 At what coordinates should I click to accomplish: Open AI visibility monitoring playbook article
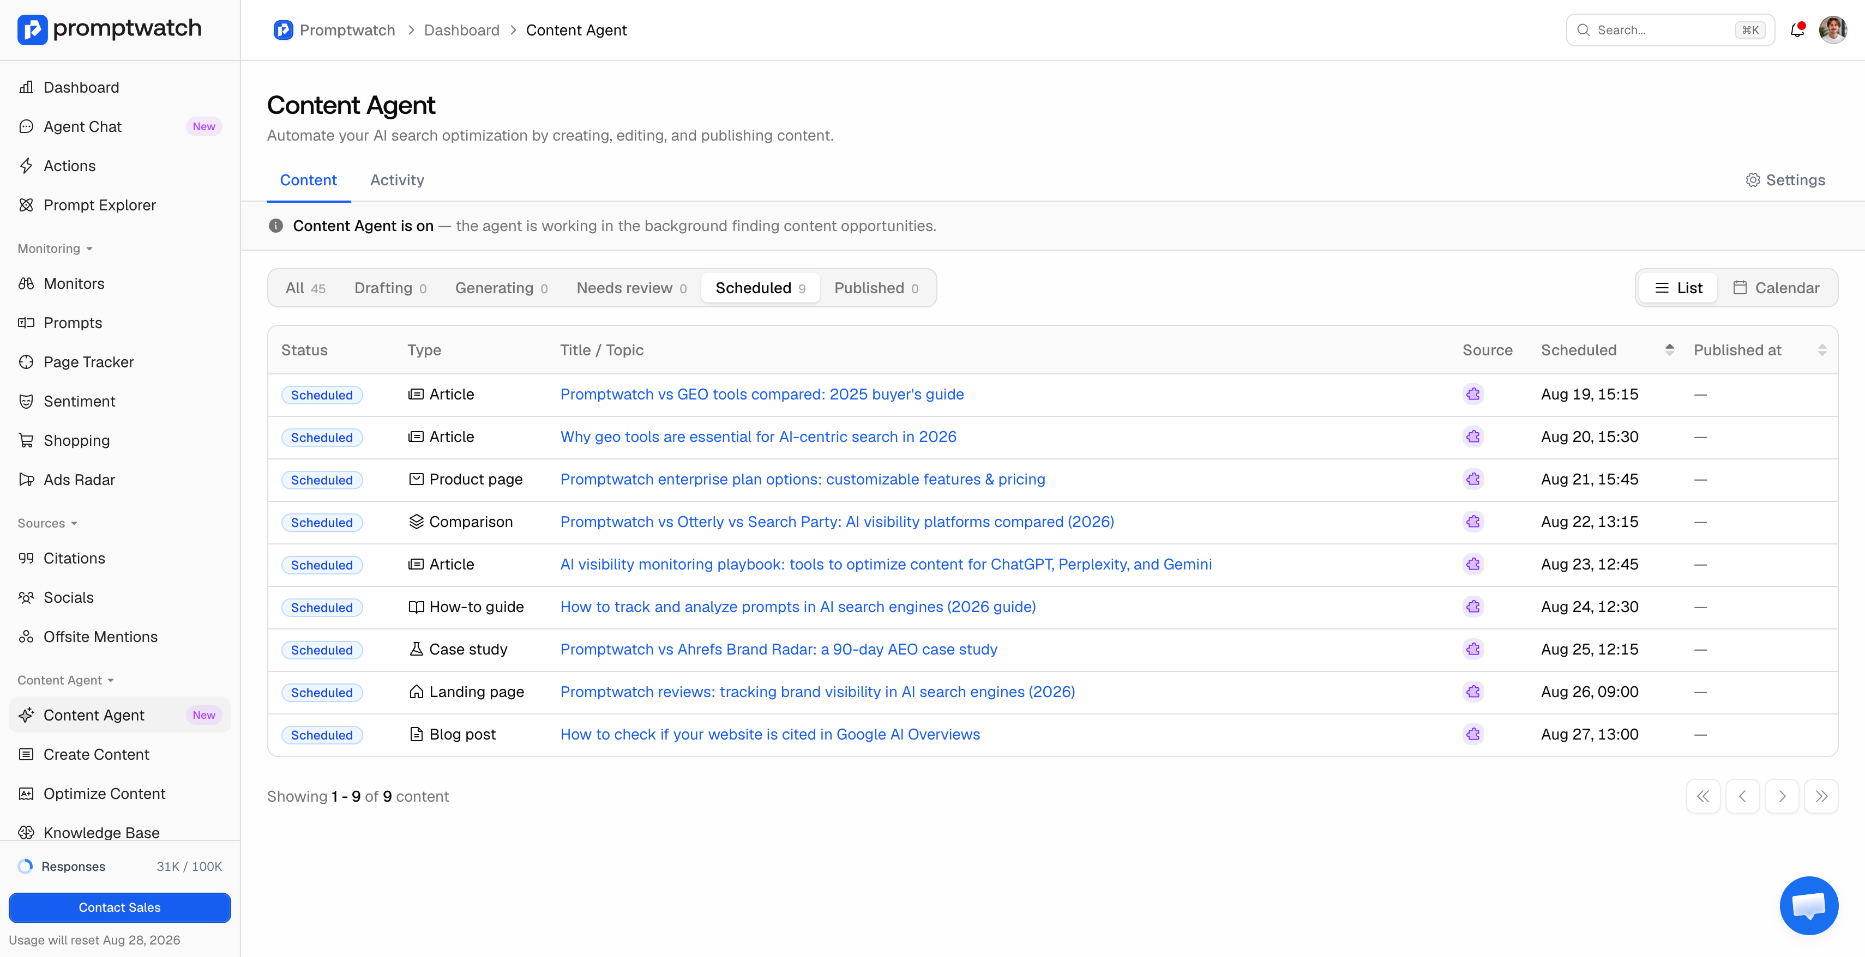coord(886,564)
